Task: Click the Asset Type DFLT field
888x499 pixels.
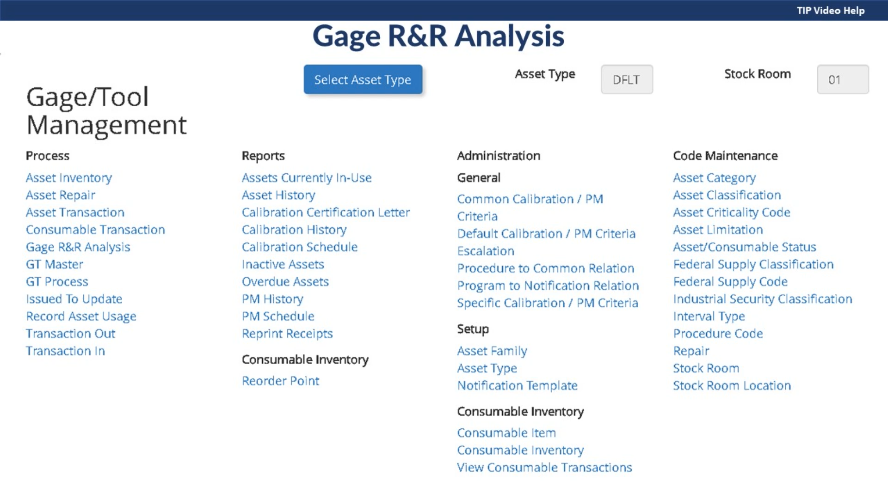Action: click(627, 79)
